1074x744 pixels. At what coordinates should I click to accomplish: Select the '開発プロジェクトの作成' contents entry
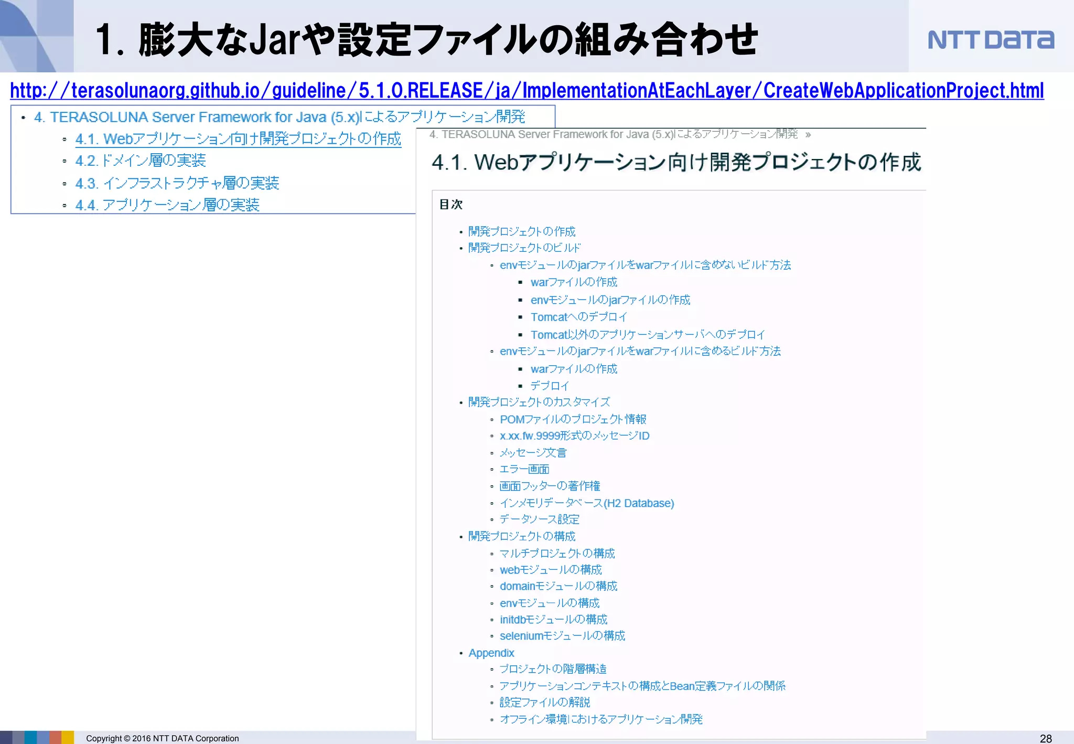(x=522, y=231)
